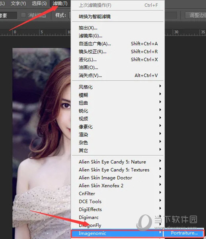Expand the 扭曲 submenu
Screen dimensions: 206x239
click(117, 103)
